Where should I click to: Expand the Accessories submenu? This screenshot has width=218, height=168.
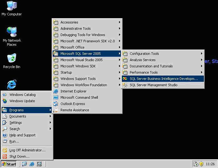(x=69, y=22)
